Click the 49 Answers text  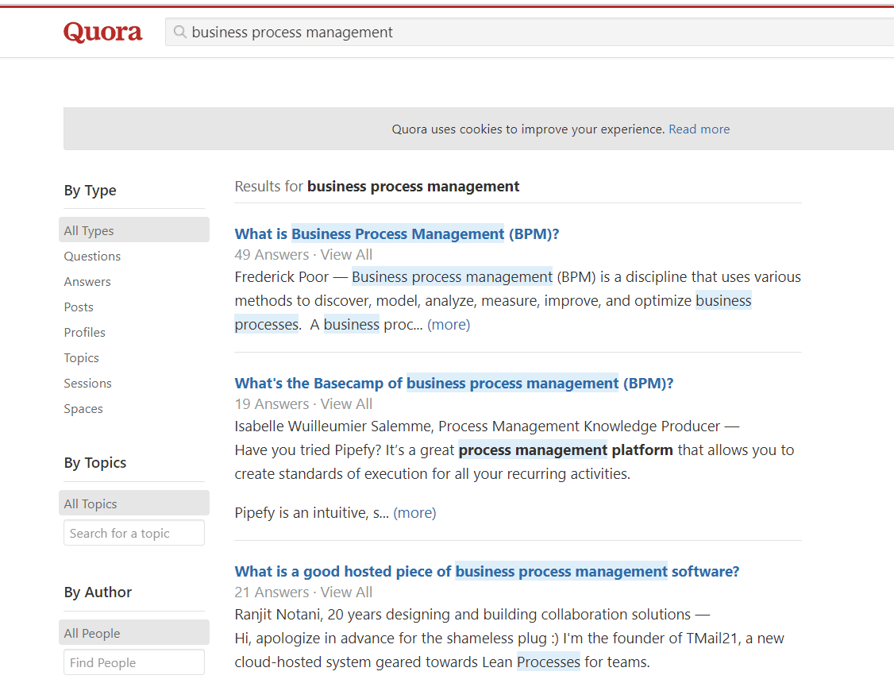click(x=272, y=255)
